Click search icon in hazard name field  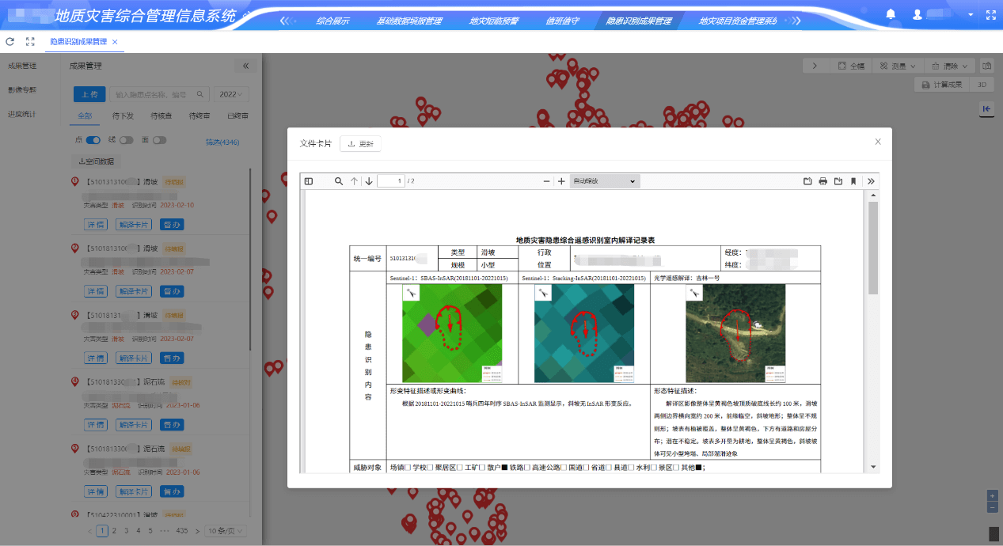point(200,94)
